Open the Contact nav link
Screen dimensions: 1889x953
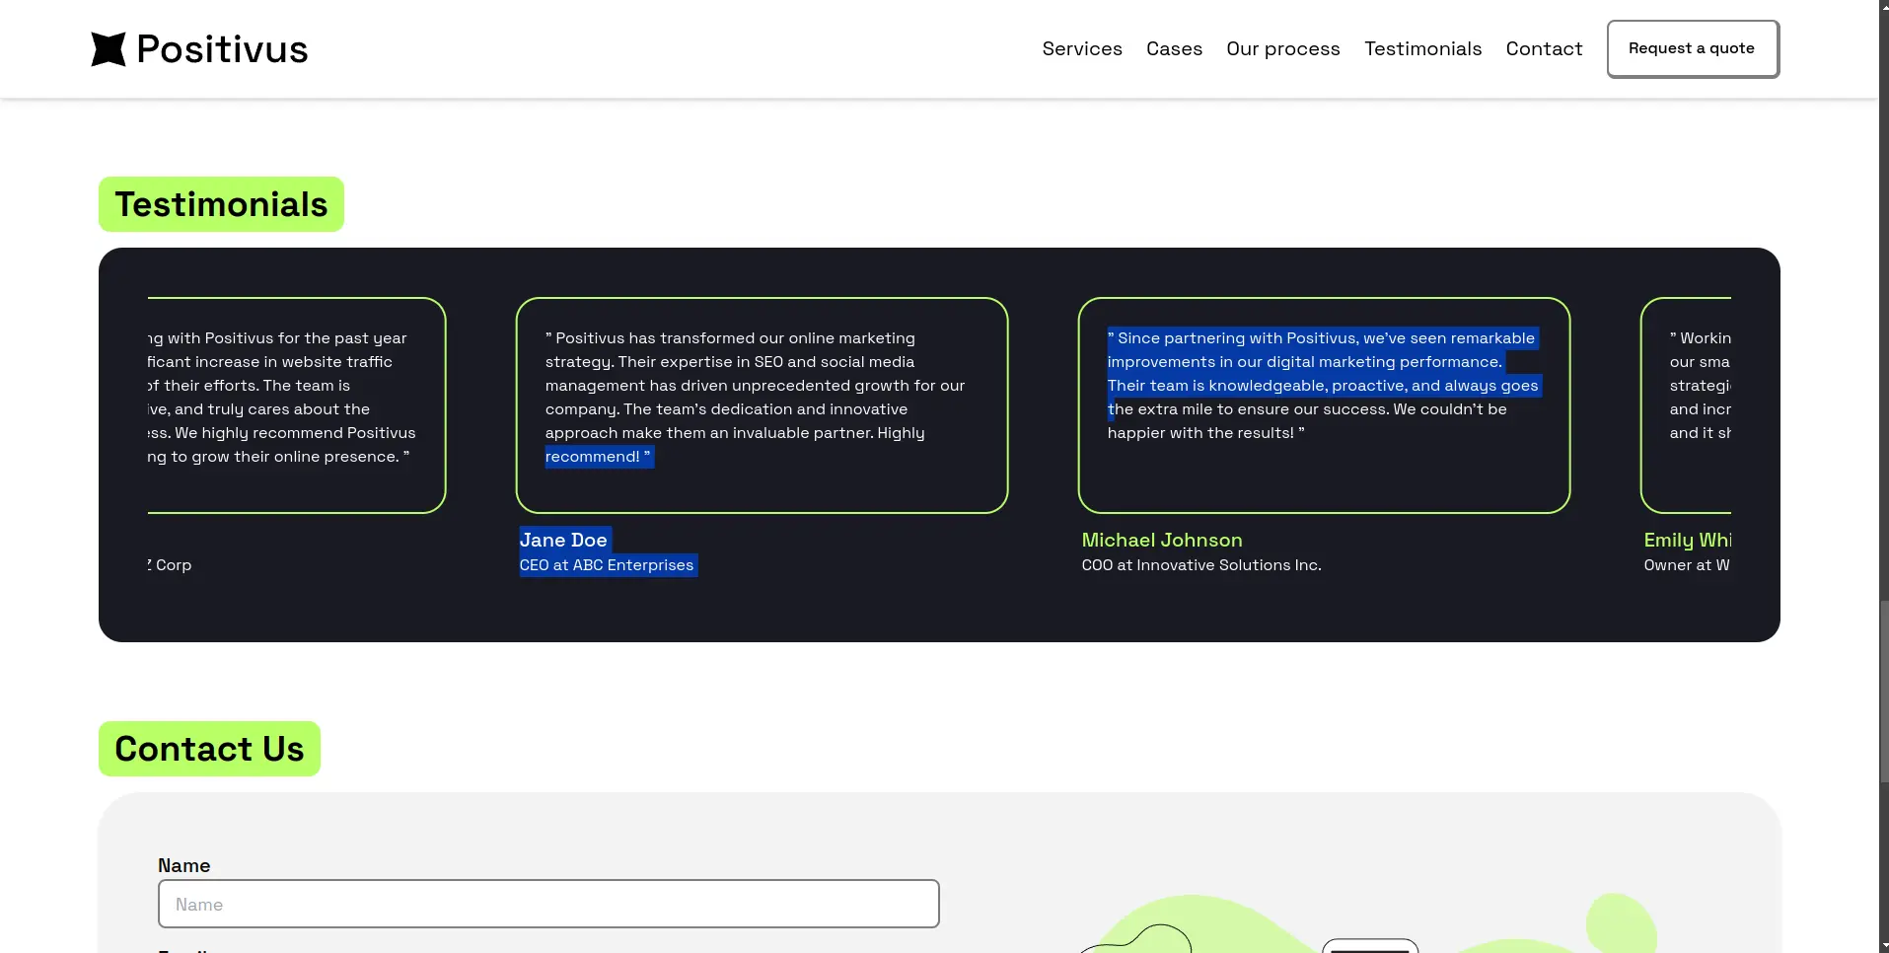click(1544, 49)
